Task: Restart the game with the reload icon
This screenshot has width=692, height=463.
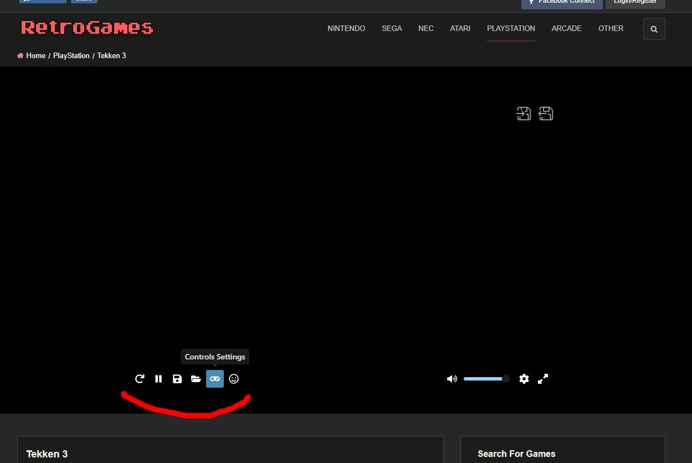Action: coord(140,379)
